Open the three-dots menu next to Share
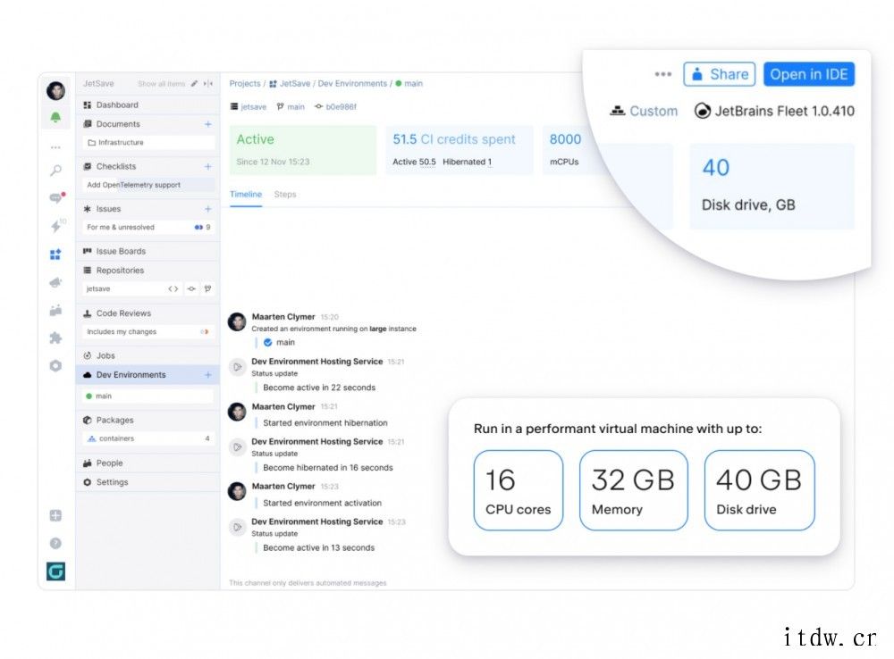Viewport: 894px width, 659px height. coord(663,74)
